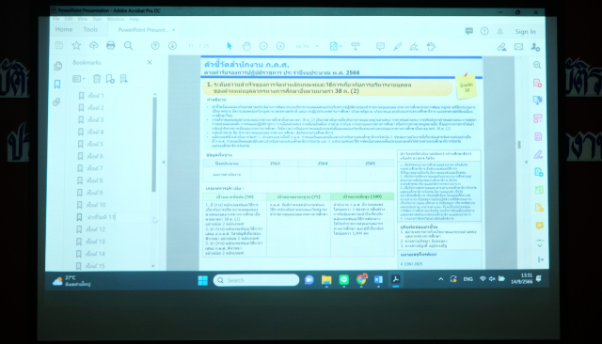This screenshot has width=602, height=344.
Task: Select the Highlight text pen tool
Action: pyautogui.click(x=397, y=47)
